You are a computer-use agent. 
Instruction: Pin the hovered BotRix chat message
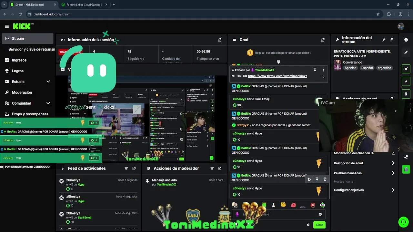(317, 179)
